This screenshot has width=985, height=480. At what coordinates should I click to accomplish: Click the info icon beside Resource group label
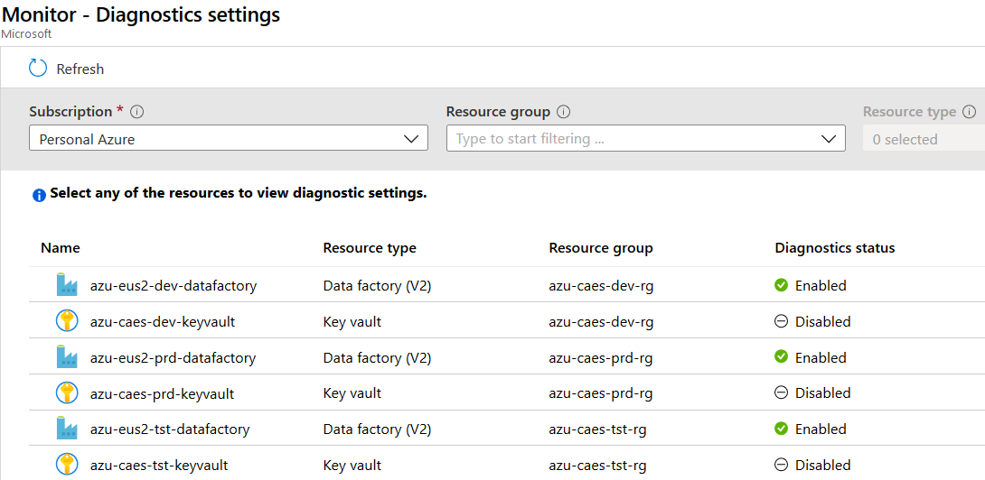[564, 112]
